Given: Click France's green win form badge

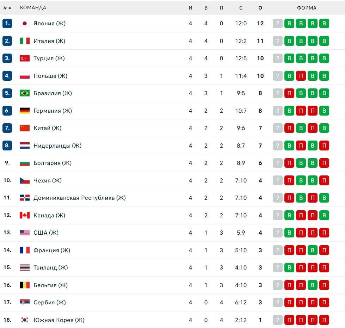Looking at the screenshot, I should [313, 250].
